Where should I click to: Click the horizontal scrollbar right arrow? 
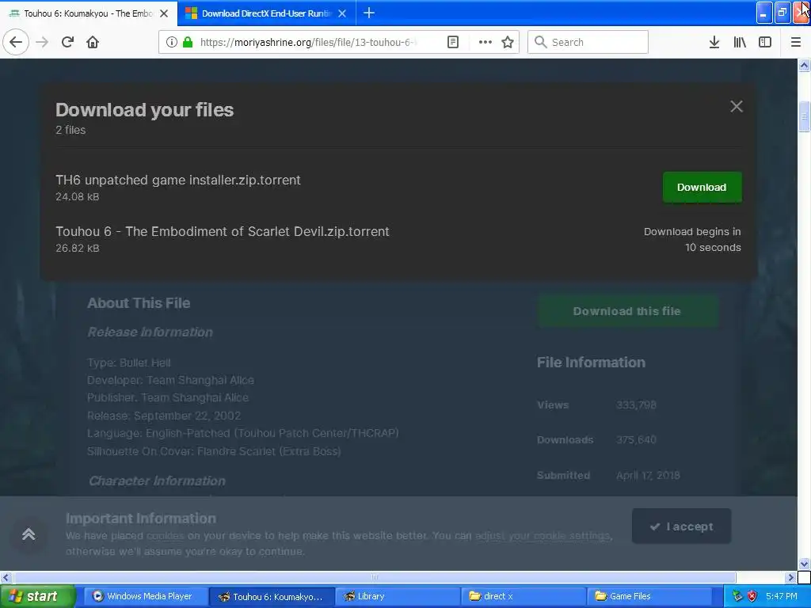(790, 577)
